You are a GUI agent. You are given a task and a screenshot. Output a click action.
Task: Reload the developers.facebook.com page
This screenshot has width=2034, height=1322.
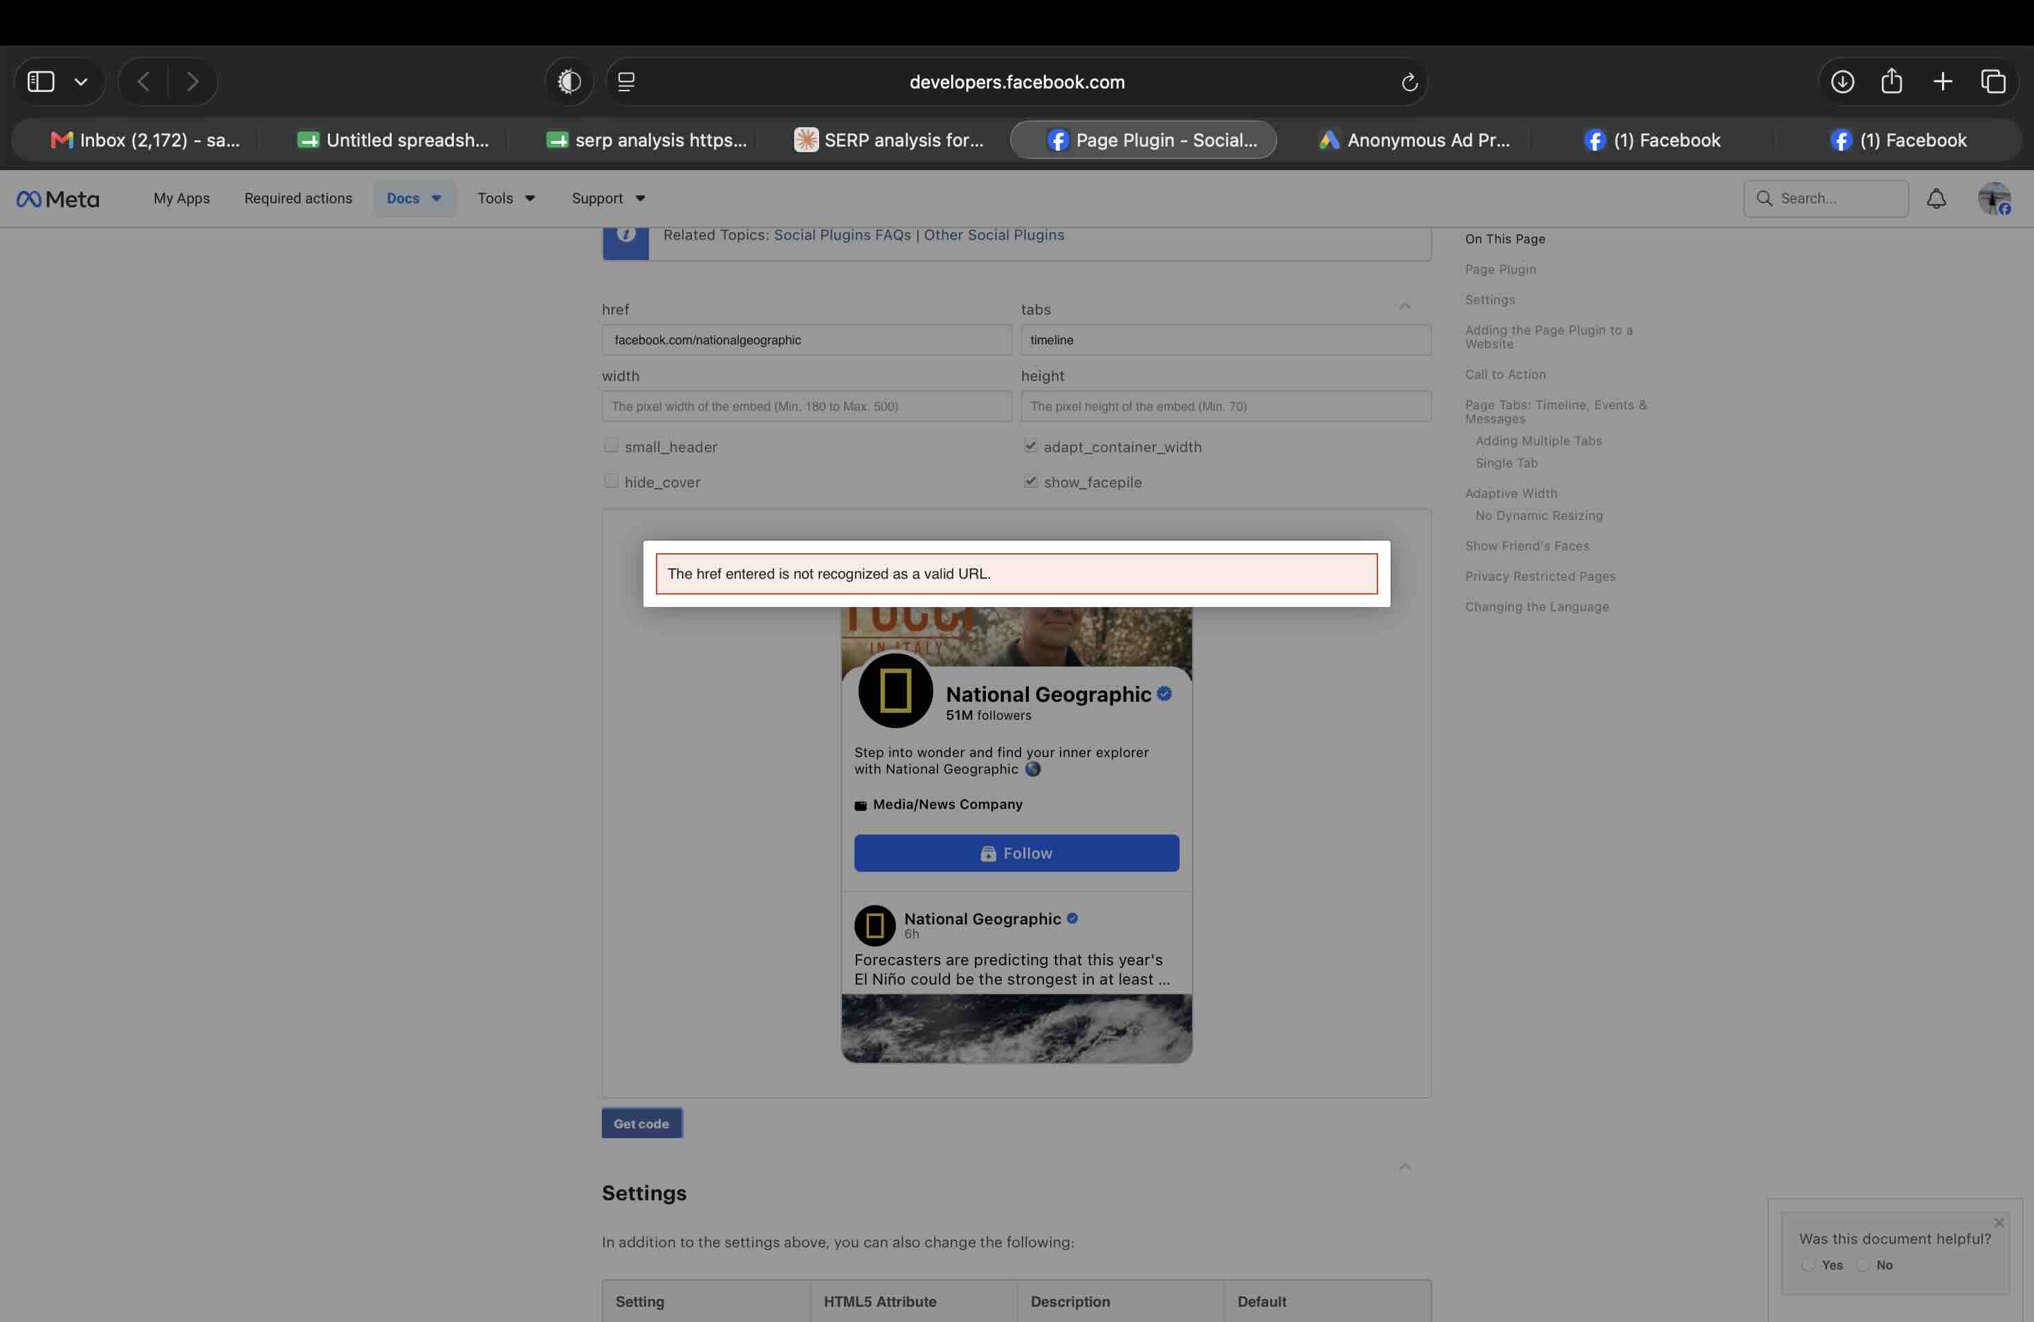coord(1409,82)
